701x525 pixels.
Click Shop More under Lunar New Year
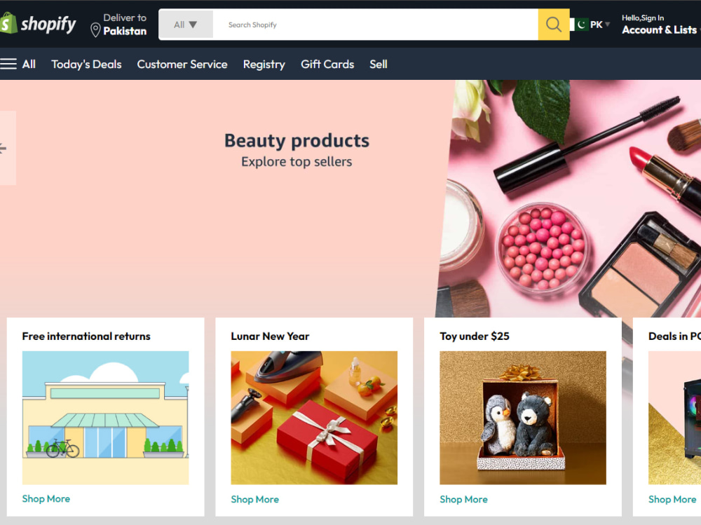[255, 499]
